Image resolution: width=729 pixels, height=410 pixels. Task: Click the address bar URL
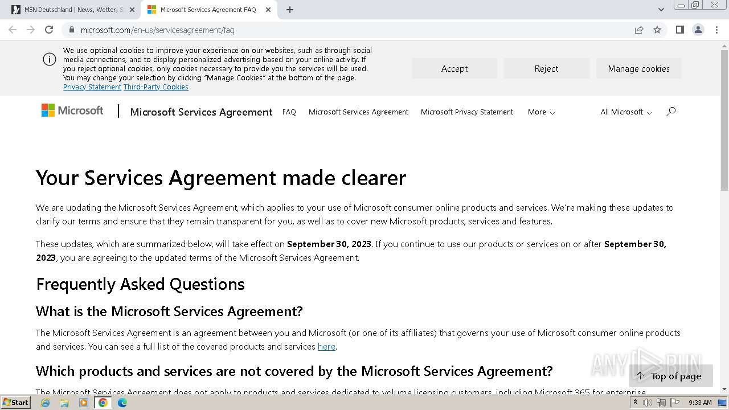157,30
